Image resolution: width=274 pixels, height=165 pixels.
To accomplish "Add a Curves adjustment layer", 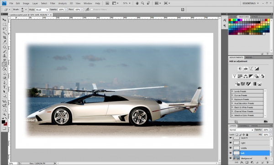I will click(251, 69).
